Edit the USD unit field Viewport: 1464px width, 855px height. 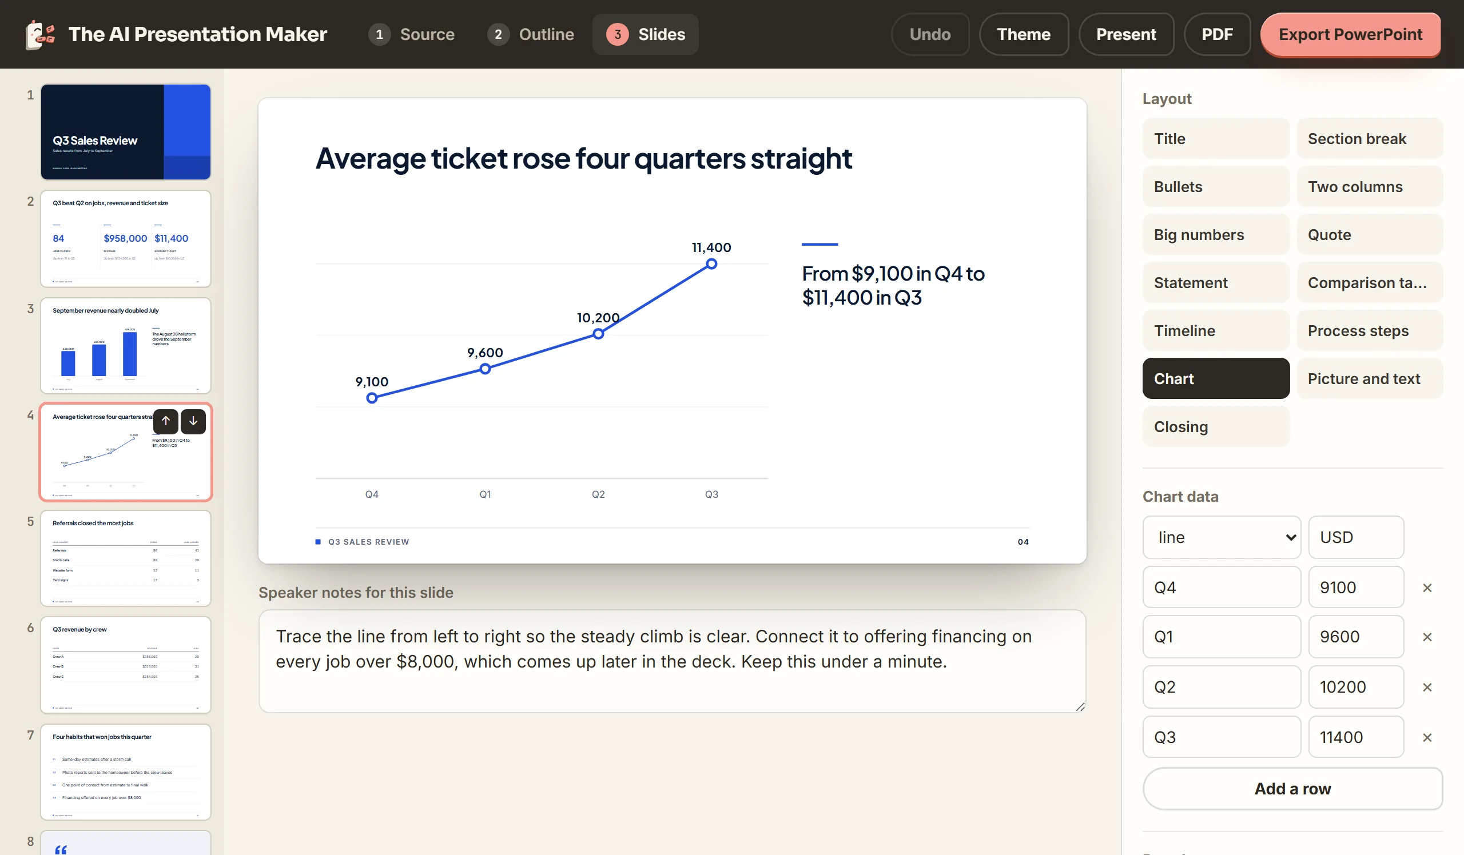click(x=1356, y=537)
